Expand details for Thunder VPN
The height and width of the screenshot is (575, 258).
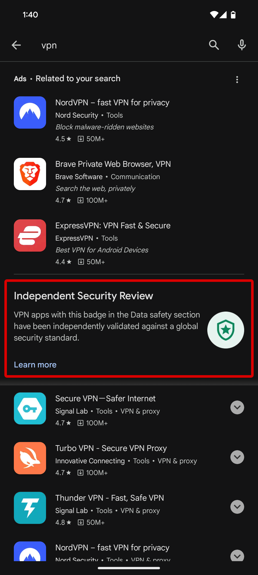coord(237,507)
